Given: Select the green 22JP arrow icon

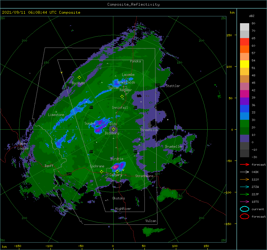Looking at the screenshot, I should coord(244,194).
